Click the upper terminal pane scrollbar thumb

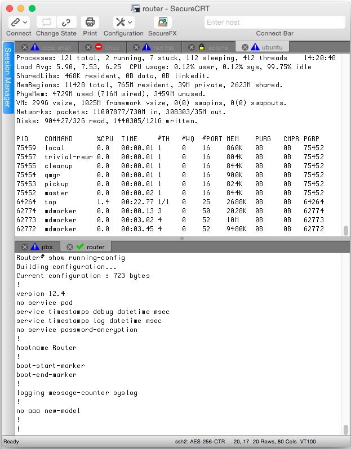(345, 231)
